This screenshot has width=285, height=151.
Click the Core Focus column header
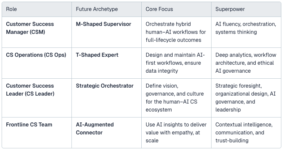[176, 9]
